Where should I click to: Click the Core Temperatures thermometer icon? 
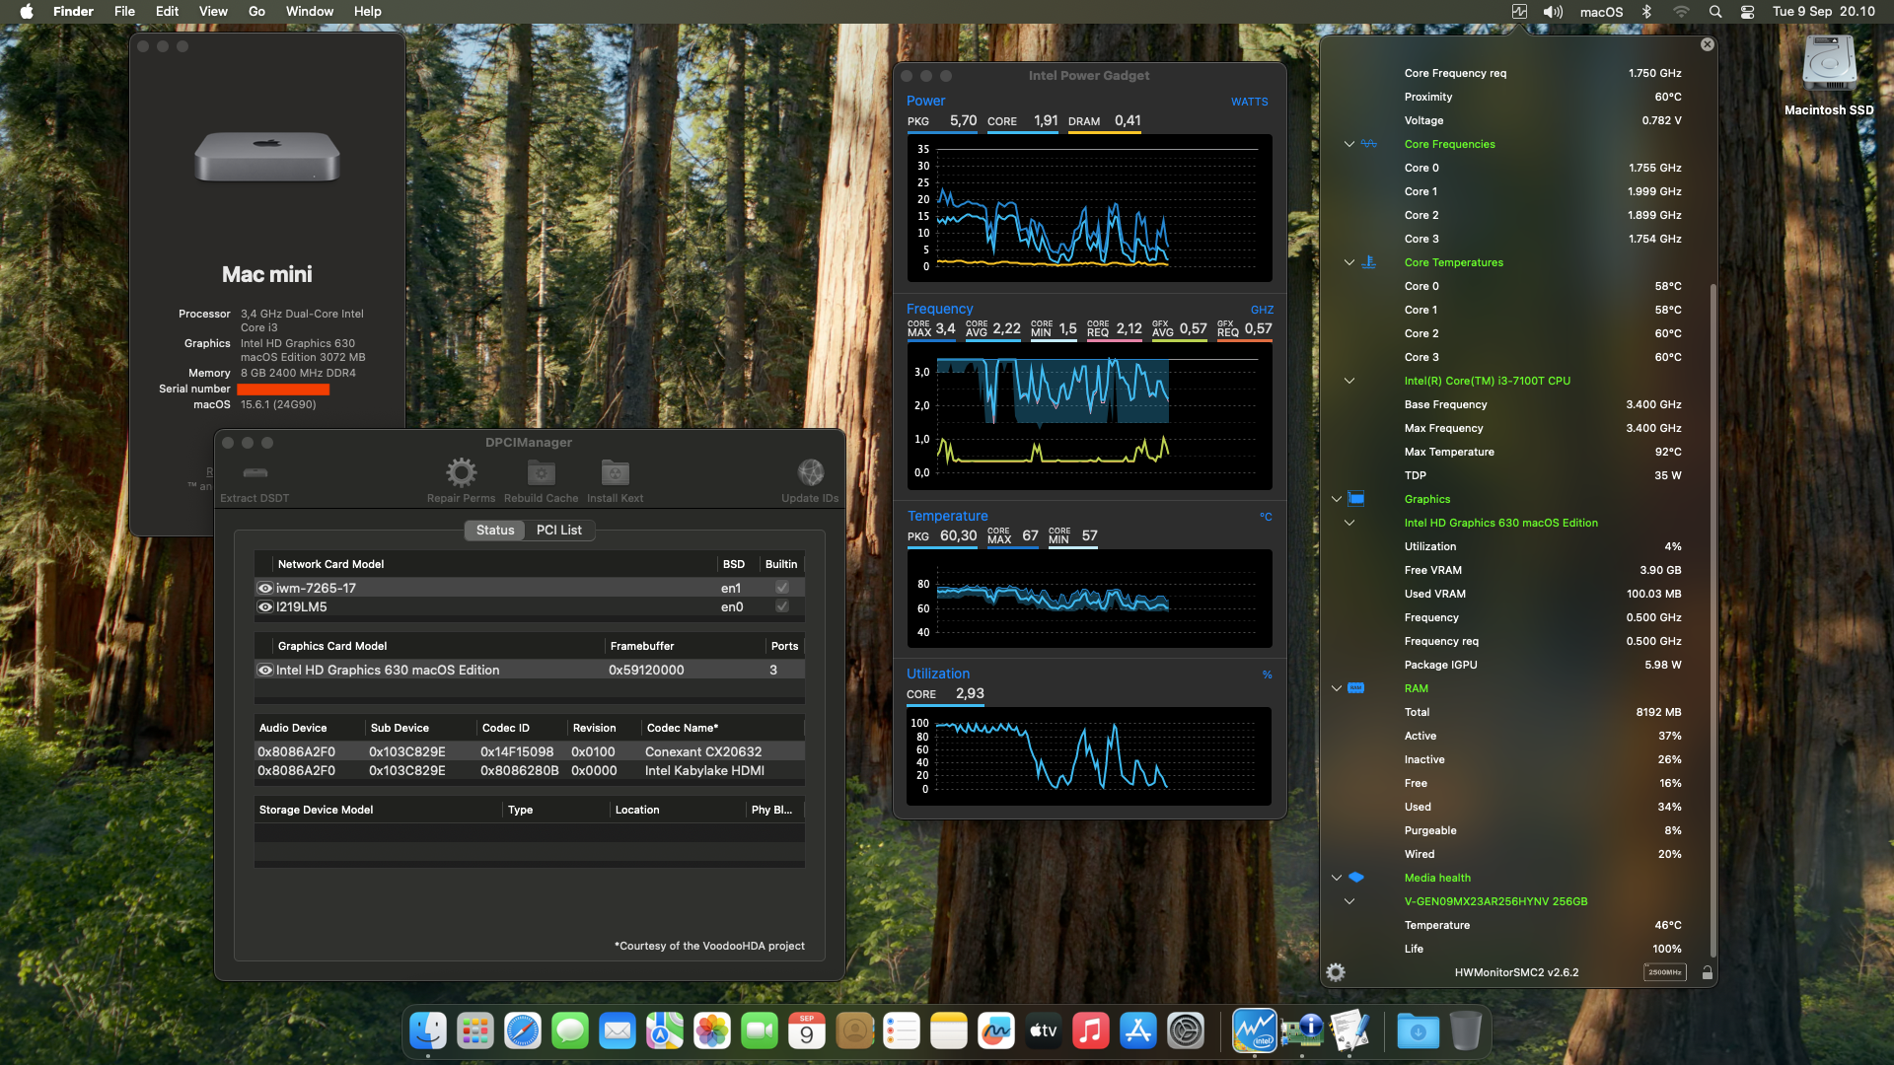coord(1369,262)
